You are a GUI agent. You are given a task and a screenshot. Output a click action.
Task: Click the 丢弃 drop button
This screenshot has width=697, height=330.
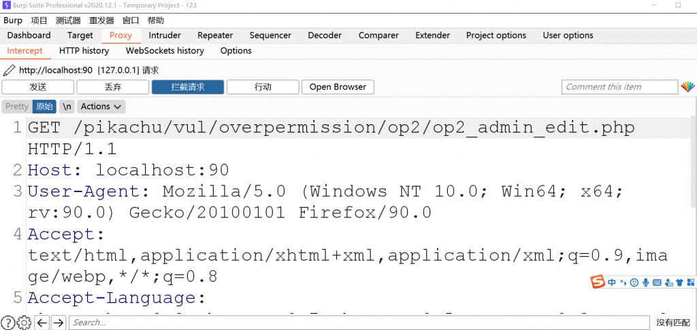pos(113,87)
